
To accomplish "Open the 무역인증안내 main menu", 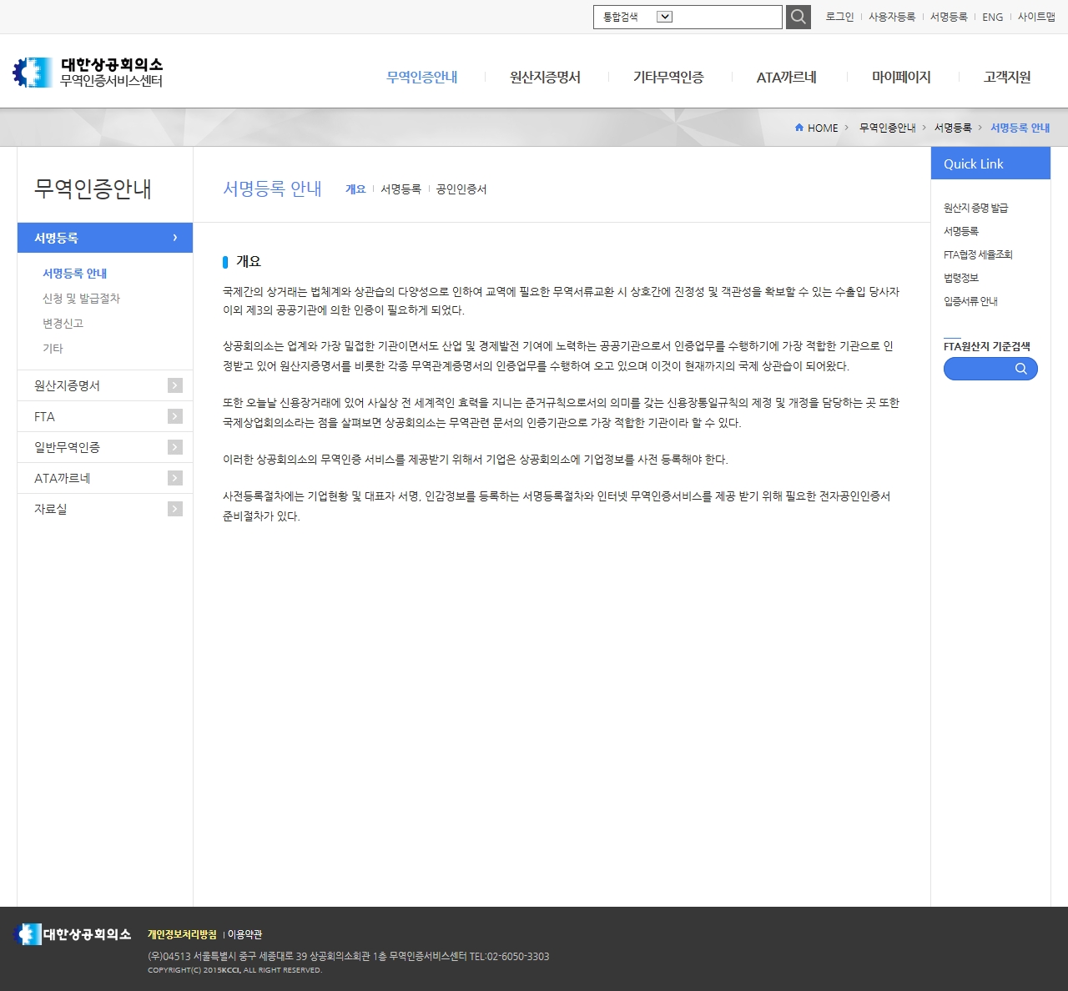I will point(422,77).
